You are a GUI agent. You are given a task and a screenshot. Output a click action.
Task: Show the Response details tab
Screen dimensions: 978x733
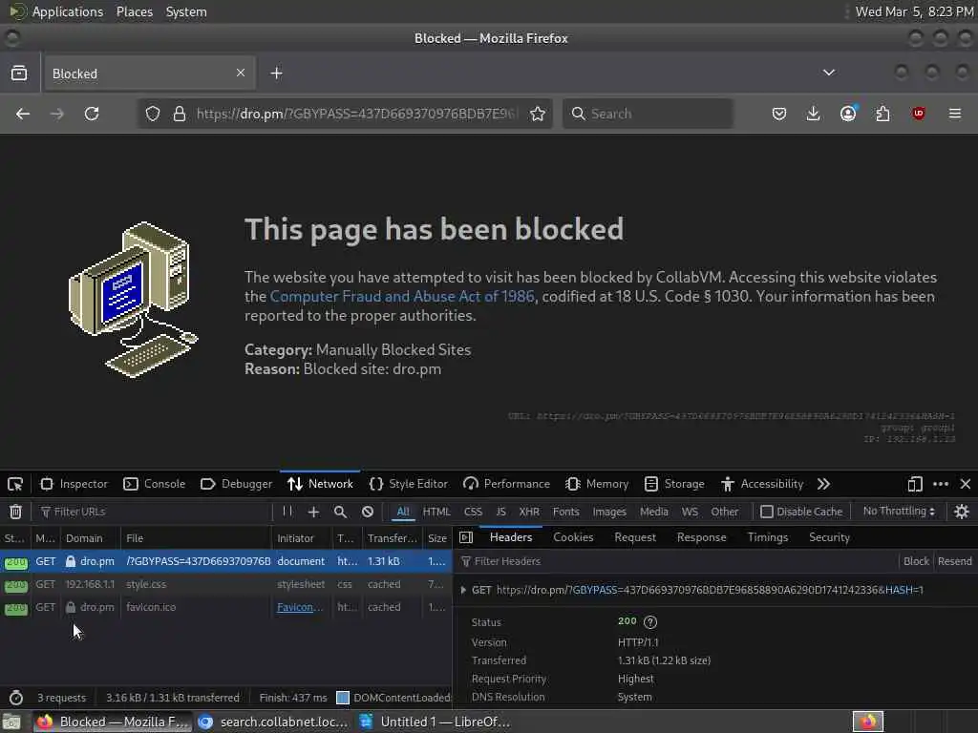pos(702,537)
